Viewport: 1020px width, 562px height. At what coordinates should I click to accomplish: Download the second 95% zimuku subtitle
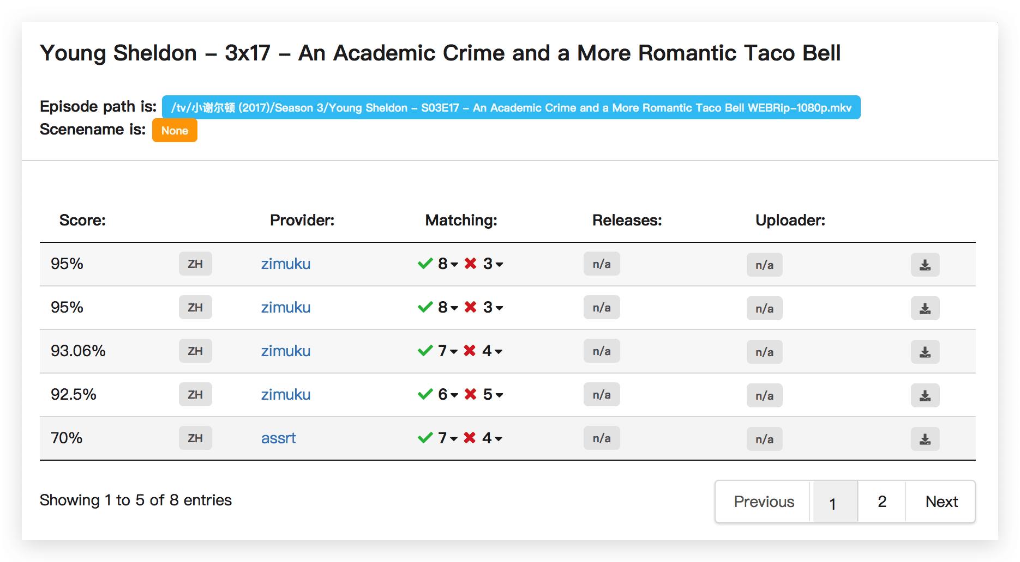tap(925, 308)
